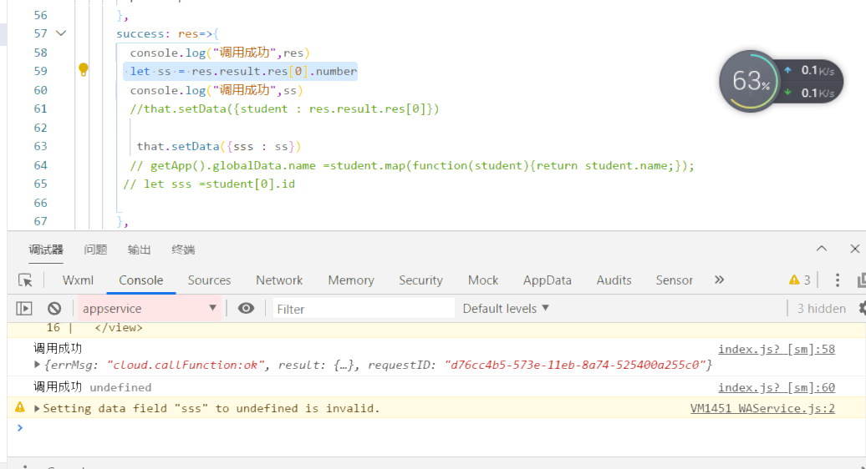Click the console Filter input field
The image size is (866, 469).
point(364,309)
